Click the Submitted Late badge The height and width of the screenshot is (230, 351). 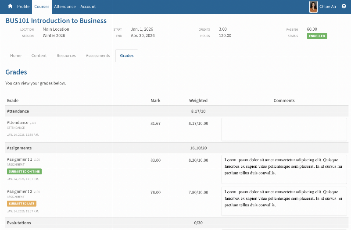(x=21, y=204)
